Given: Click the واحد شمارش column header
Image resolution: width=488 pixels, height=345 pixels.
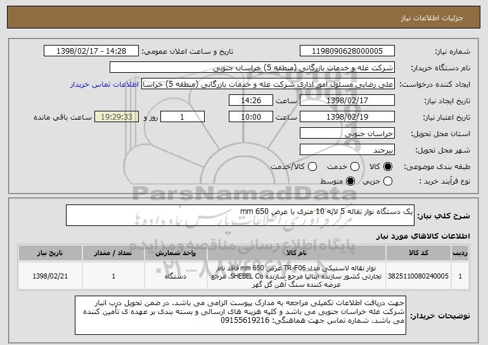Looking at the screenshot, I should click(x=176, y=253).
